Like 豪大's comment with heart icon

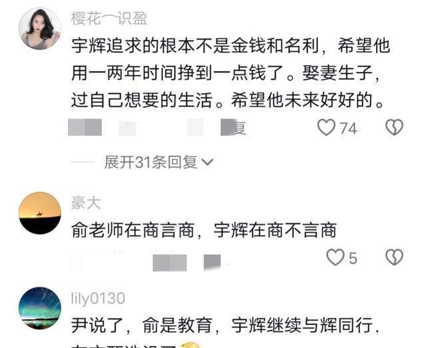[x=335, y=258]
